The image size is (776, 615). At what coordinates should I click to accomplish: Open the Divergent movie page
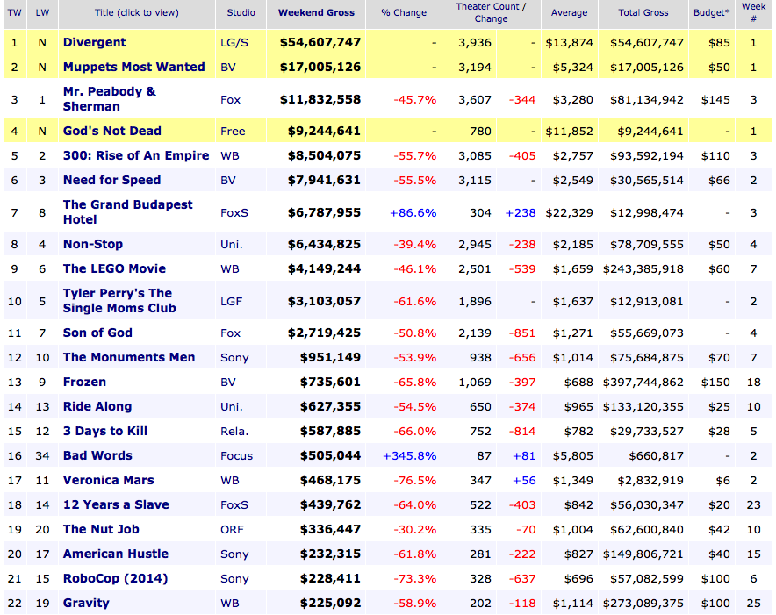pos(94,43)
